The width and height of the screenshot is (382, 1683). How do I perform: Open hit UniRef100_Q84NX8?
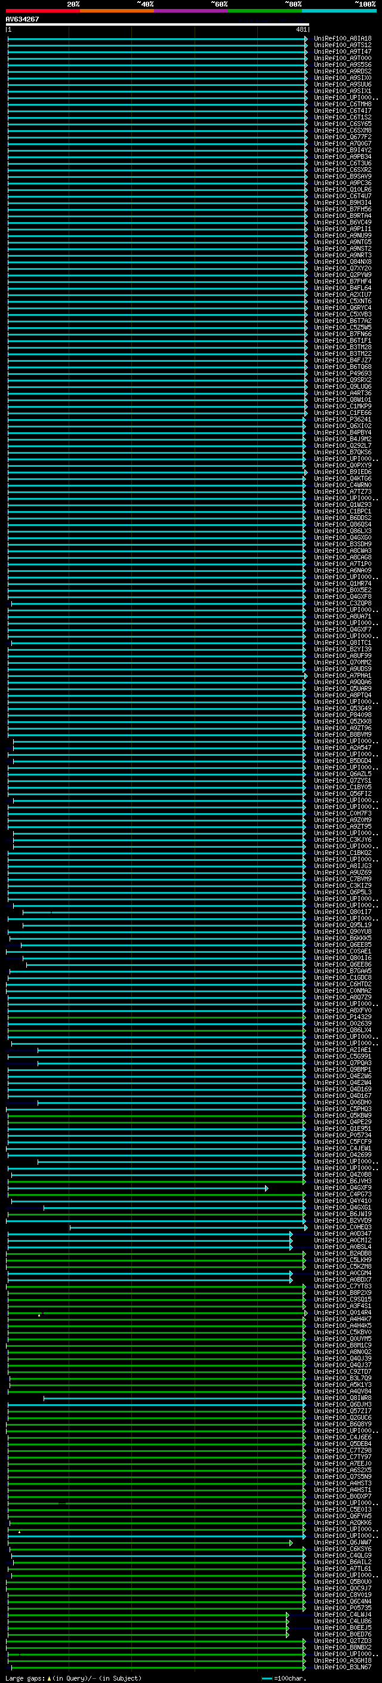click(343, 262)
